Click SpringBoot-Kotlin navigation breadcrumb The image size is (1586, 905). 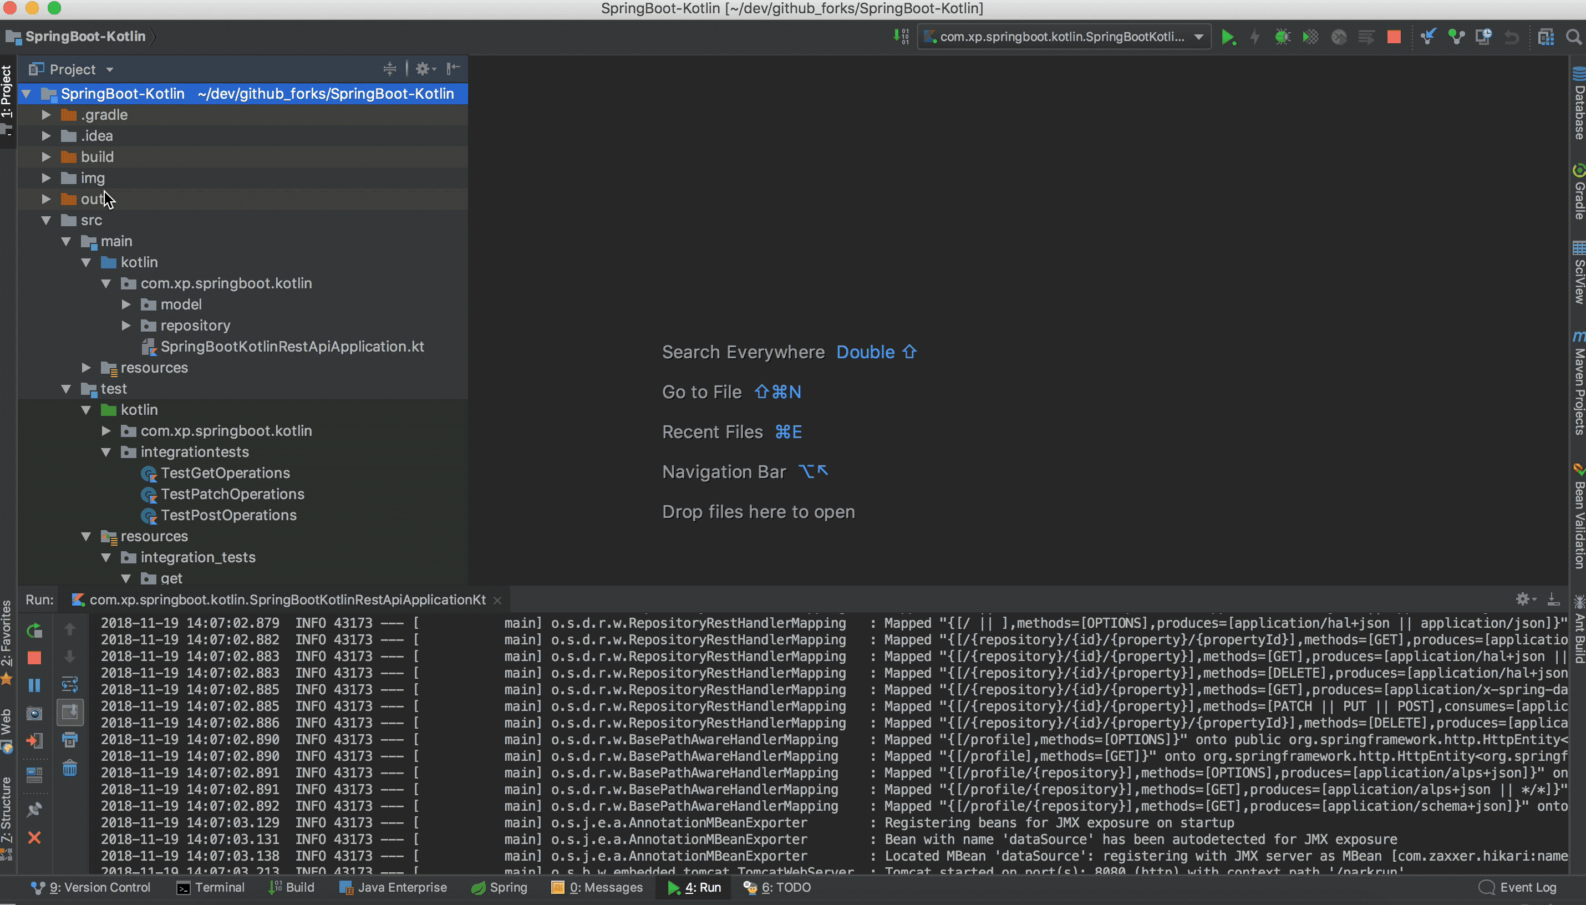pyautogui.click(x=76, y=37)
